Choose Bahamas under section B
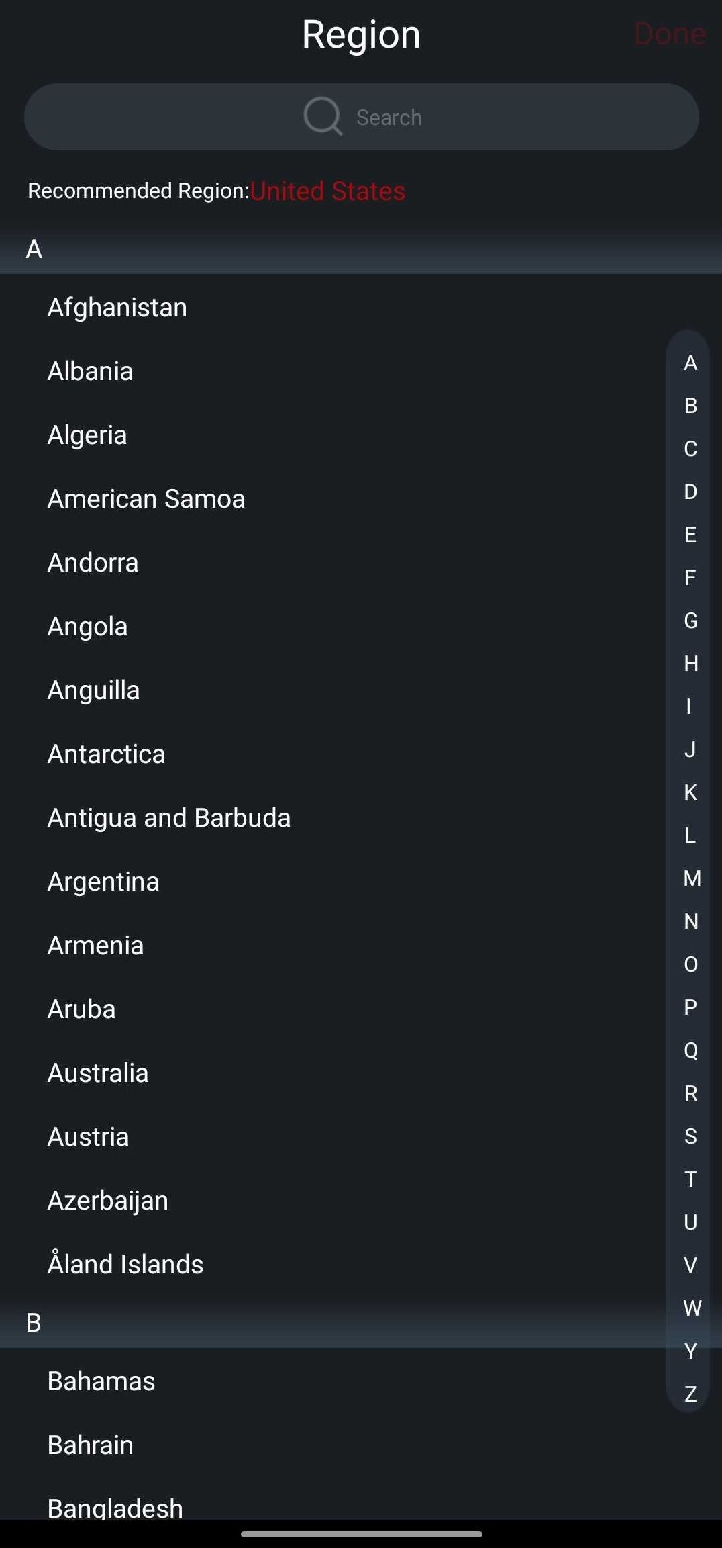 [361, 1381]
